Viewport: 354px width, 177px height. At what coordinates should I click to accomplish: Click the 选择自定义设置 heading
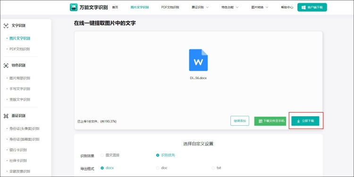point(198,144)
